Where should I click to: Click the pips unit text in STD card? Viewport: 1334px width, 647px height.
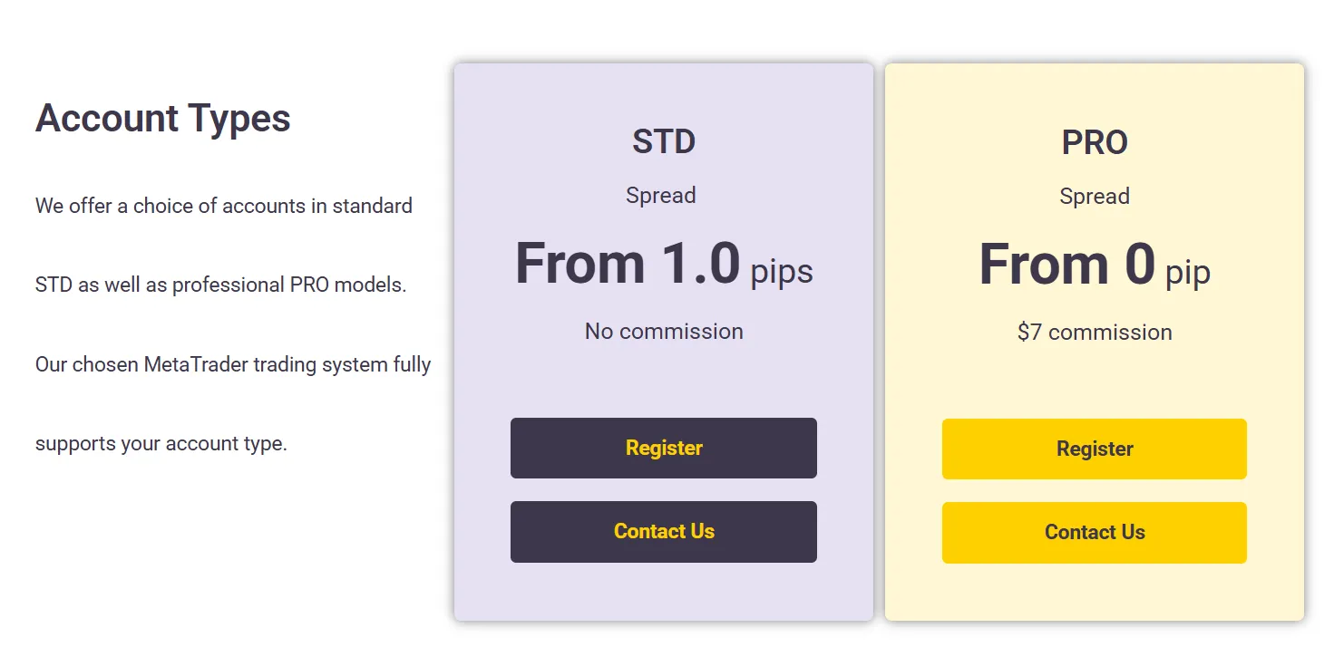[x=781, y=271]
